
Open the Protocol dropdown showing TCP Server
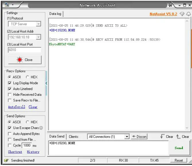(x=24, y=24)
